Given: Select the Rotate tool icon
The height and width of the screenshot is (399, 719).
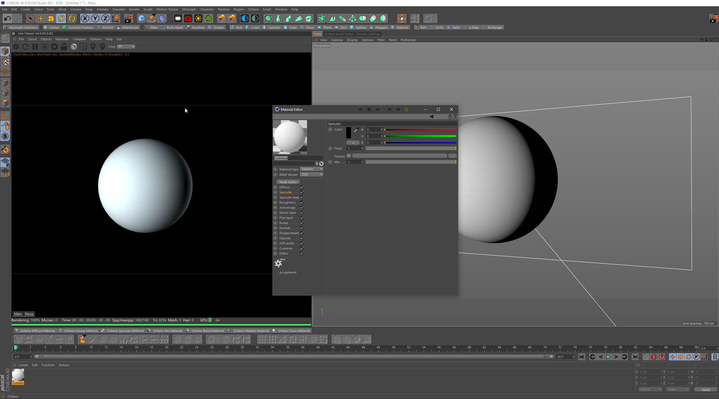Looking at the screenshot, I should tap(61, 19).
